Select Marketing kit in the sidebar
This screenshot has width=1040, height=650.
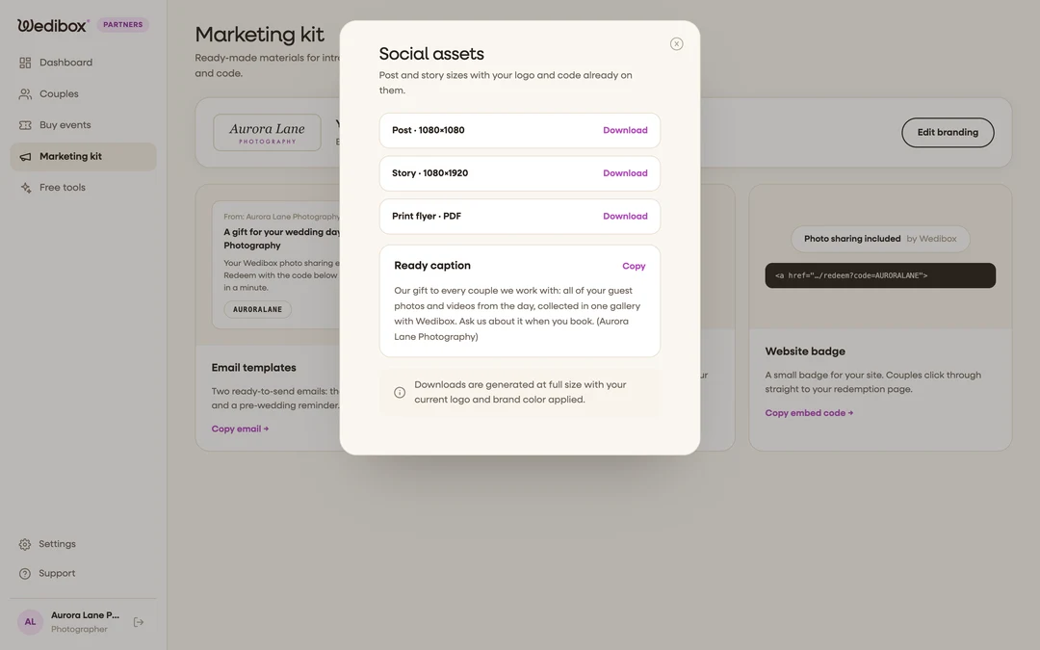(x=83, y=157)
